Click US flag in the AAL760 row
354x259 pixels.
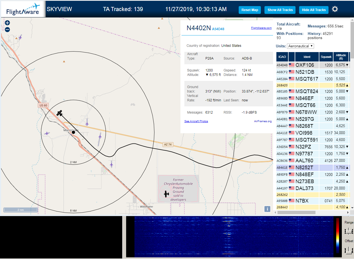click(x=292, y=160)
